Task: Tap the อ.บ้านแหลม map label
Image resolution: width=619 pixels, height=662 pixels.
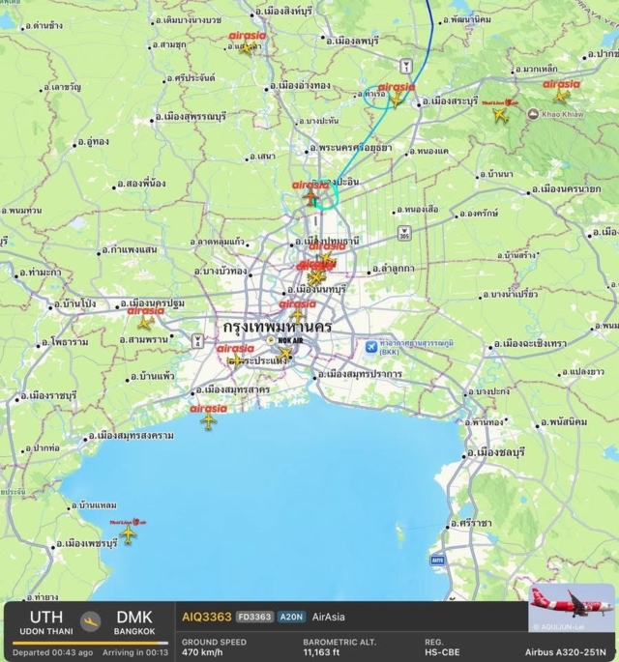Action: point(94,504)
